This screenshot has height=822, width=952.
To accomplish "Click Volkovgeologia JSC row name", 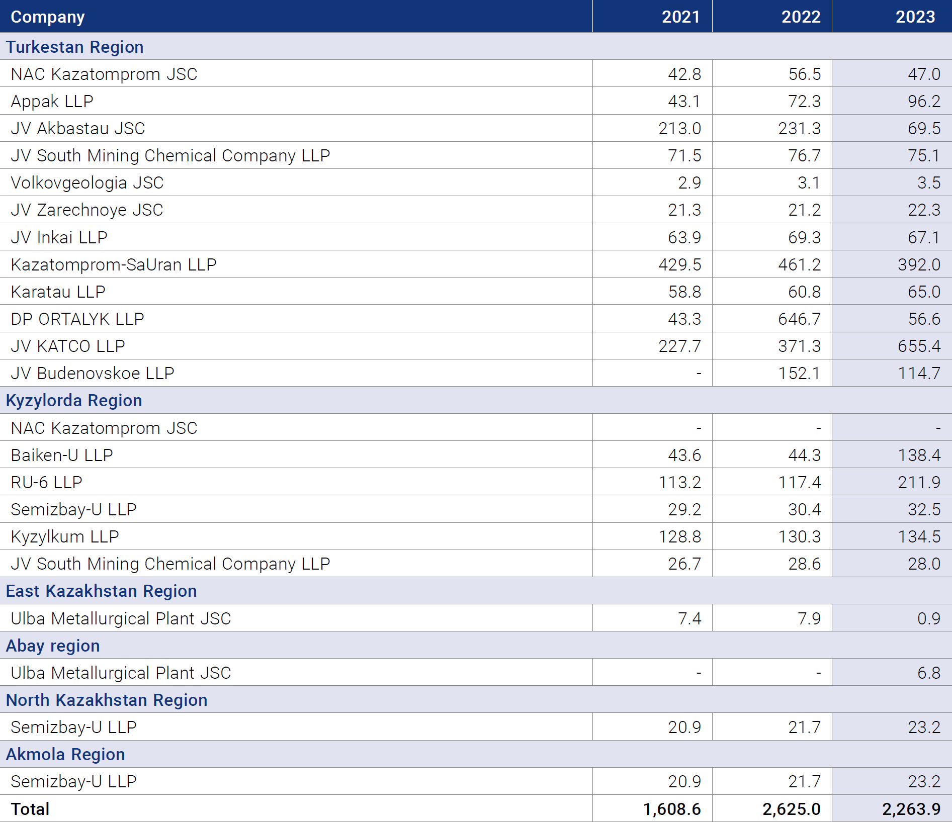I will 87,182.
